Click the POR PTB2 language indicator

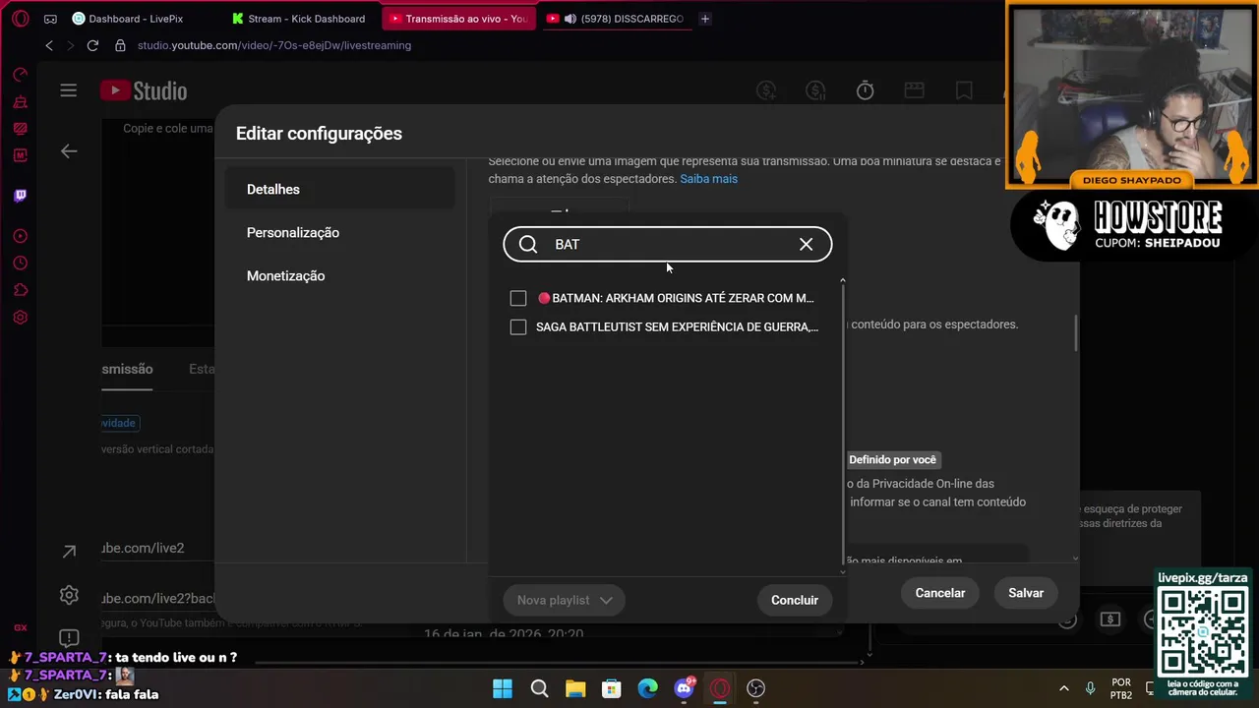coord(1121,688)
